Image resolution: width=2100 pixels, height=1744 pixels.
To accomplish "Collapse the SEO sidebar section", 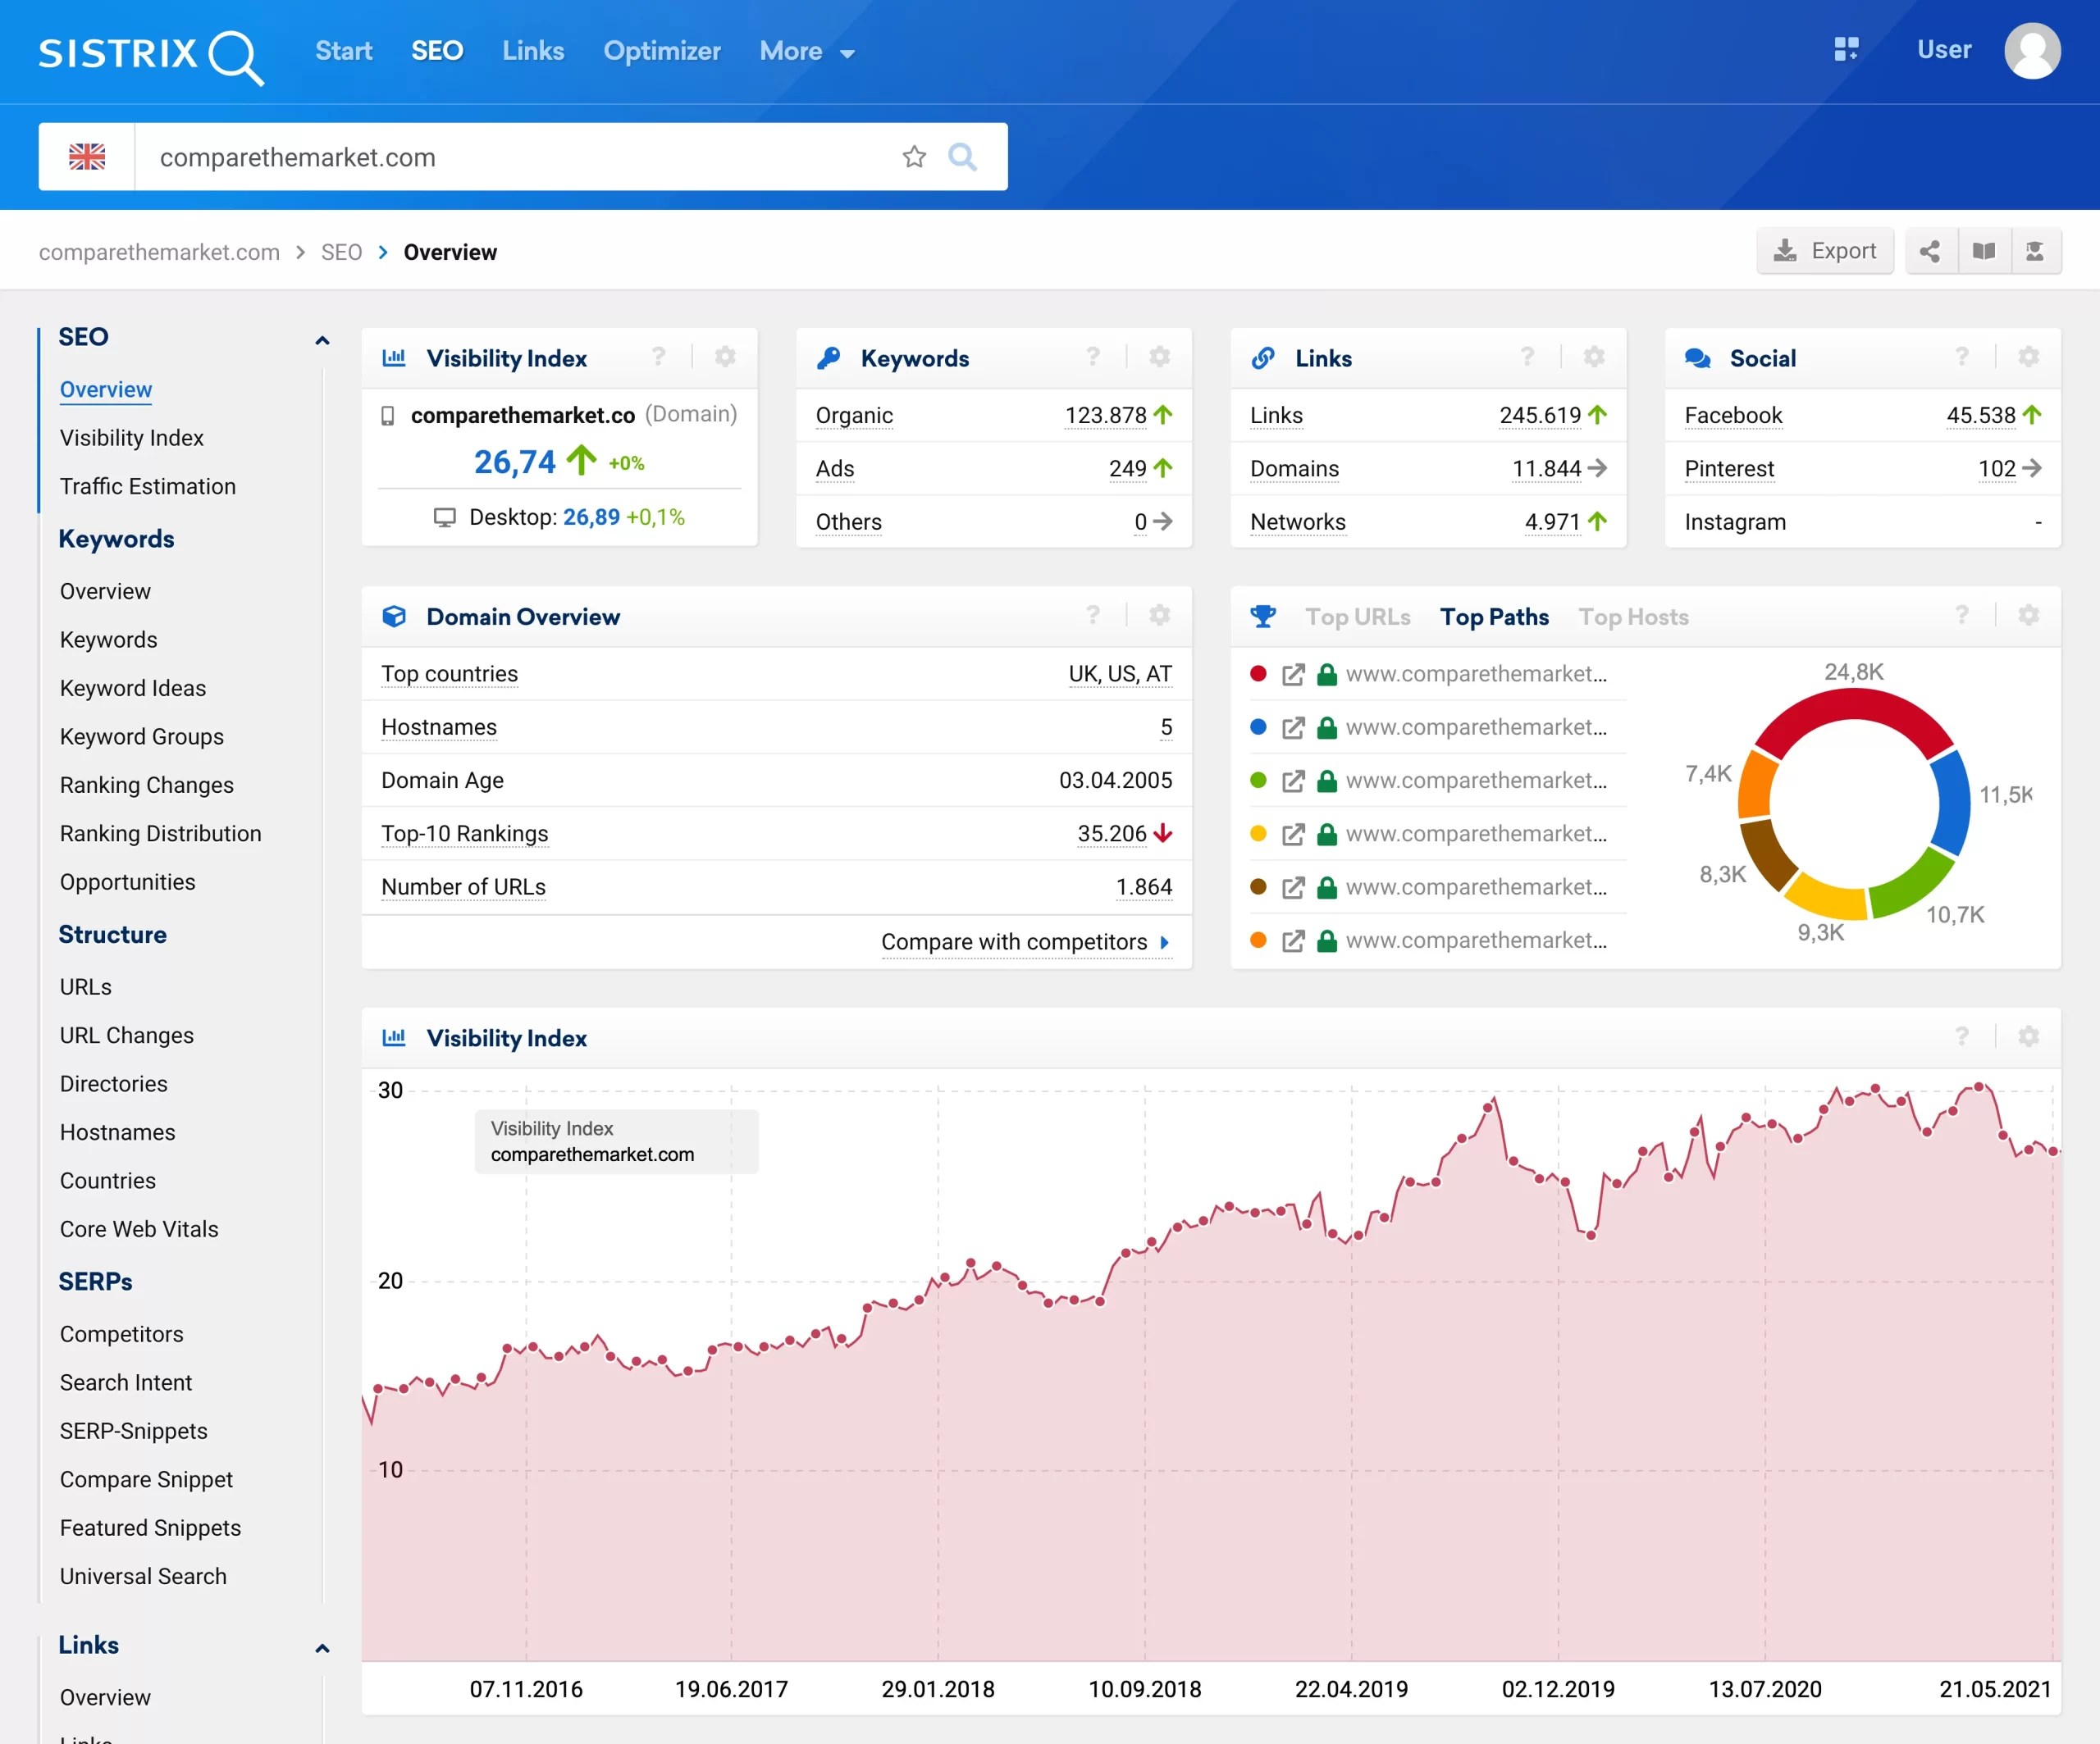I will 322,339.
